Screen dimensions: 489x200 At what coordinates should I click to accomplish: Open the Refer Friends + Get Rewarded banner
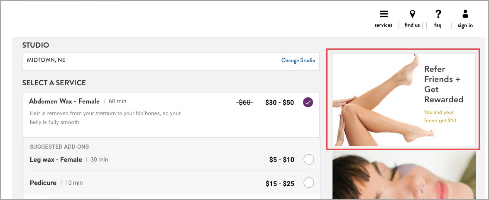click(x=404, y=100)
